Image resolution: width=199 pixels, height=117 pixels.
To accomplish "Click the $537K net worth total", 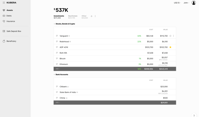I will pyautogui.click(x=61, y=10).
